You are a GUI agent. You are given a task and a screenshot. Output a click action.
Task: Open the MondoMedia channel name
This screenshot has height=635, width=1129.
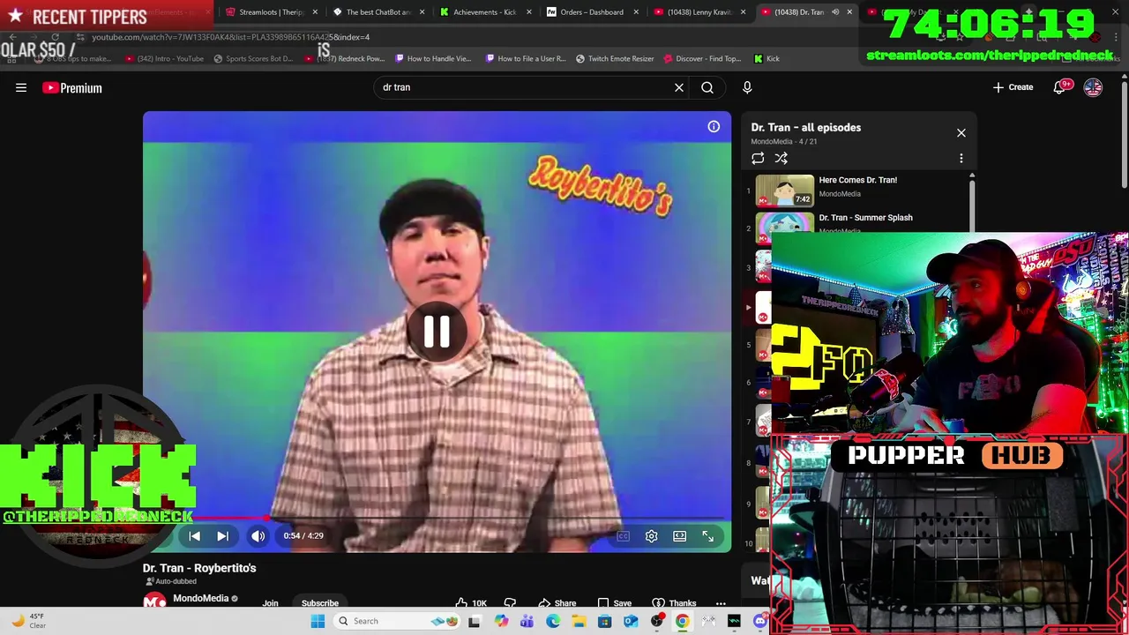(200, 598)
